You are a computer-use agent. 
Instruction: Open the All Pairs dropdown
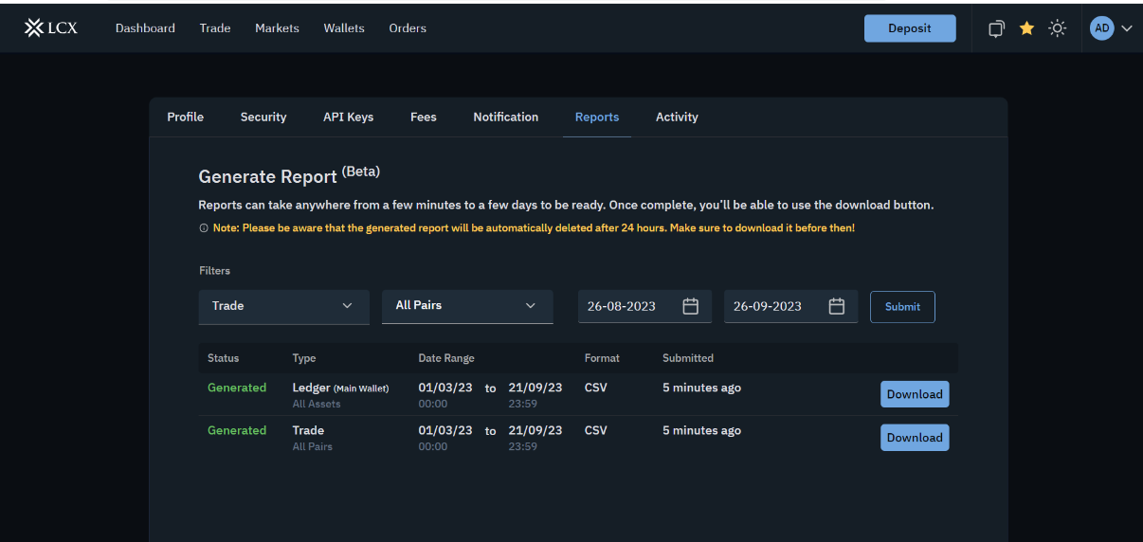tap(467, 306)
